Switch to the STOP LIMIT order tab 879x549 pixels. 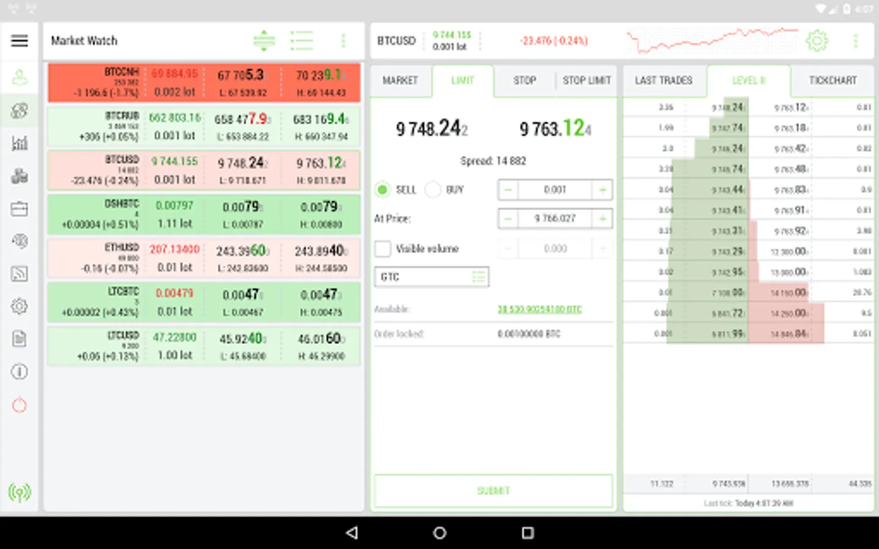pos(587,81)
